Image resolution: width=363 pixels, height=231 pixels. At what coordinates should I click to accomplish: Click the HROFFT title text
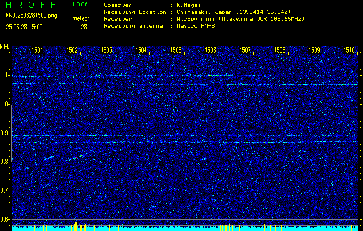coord(36,5)
